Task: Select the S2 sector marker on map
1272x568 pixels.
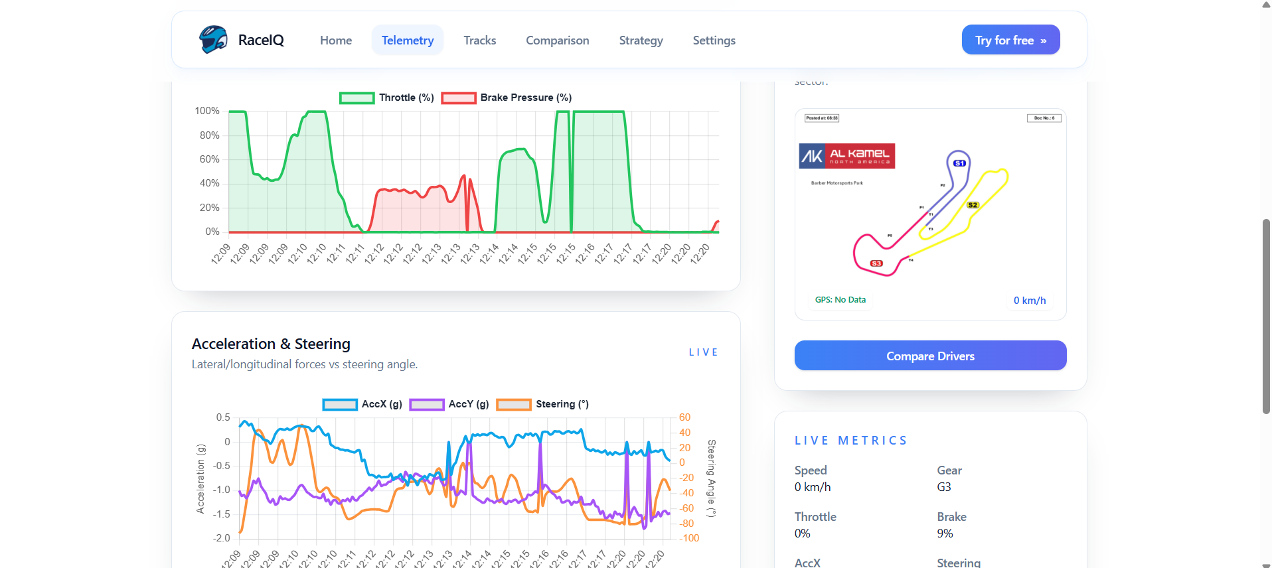Action: (x=973, y=205)
